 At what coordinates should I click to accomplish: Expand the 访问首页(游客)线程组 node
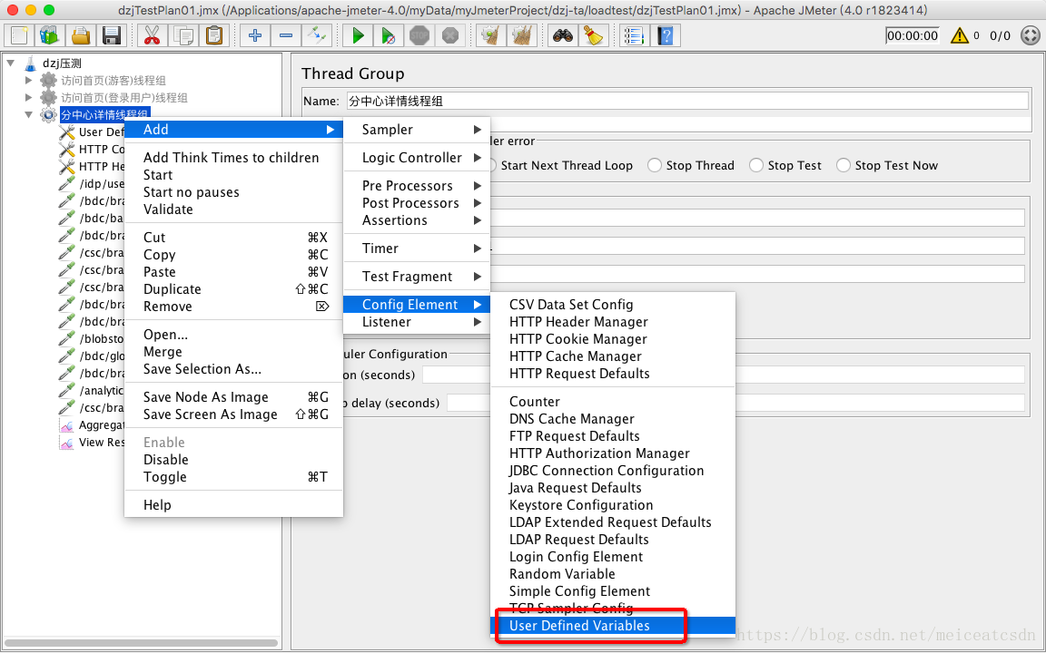[x=28, y=81]
